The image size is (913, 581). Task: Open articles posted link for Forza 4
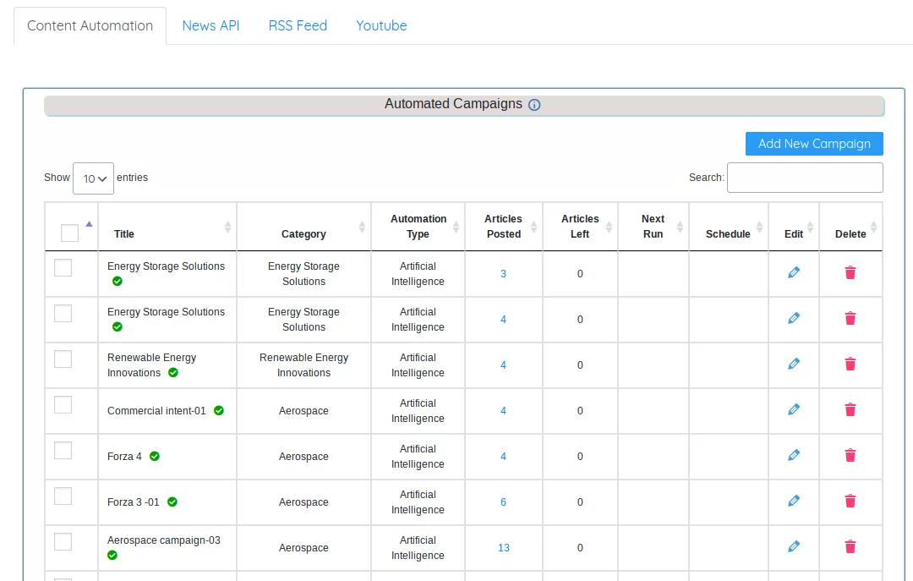tap(503, 457)
